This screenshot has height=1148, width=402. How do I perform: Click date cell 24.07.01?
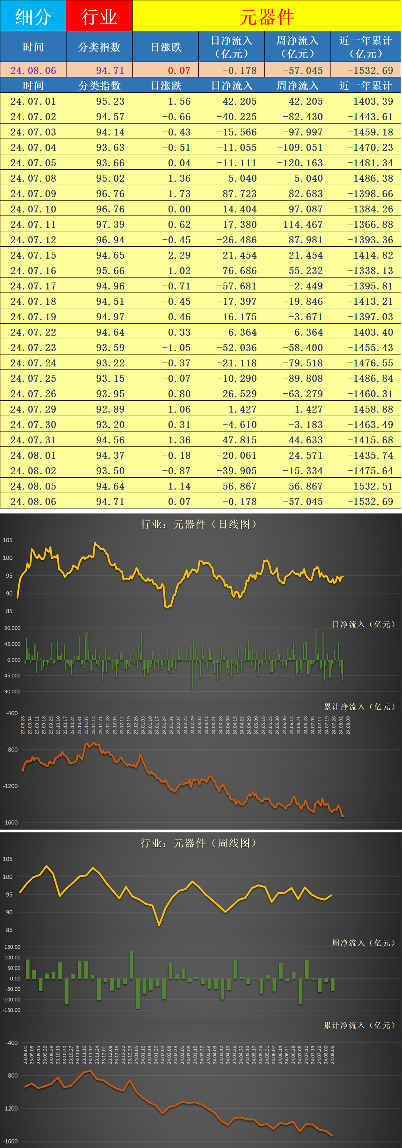[x=33, y=101]
